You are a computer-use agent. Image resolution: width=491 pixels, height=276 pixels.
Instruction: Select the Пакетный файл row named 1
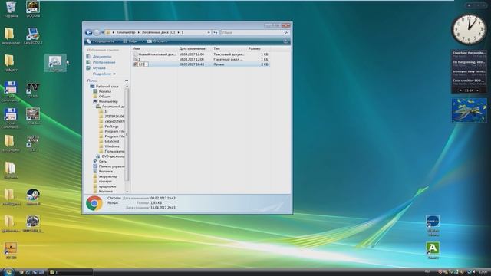point(200,59)
